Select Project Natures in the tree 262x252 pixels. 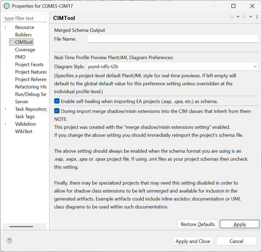click(x=31, y=72)
